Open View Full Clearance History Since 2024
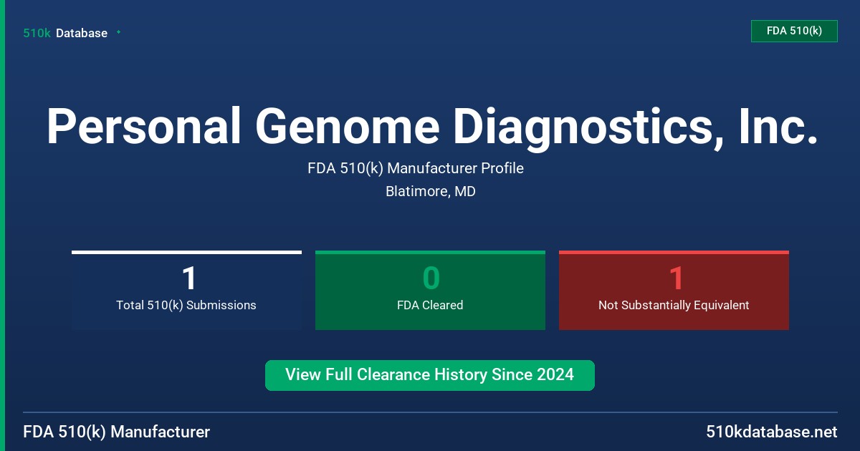860x451 pixels. click(430, 375)
